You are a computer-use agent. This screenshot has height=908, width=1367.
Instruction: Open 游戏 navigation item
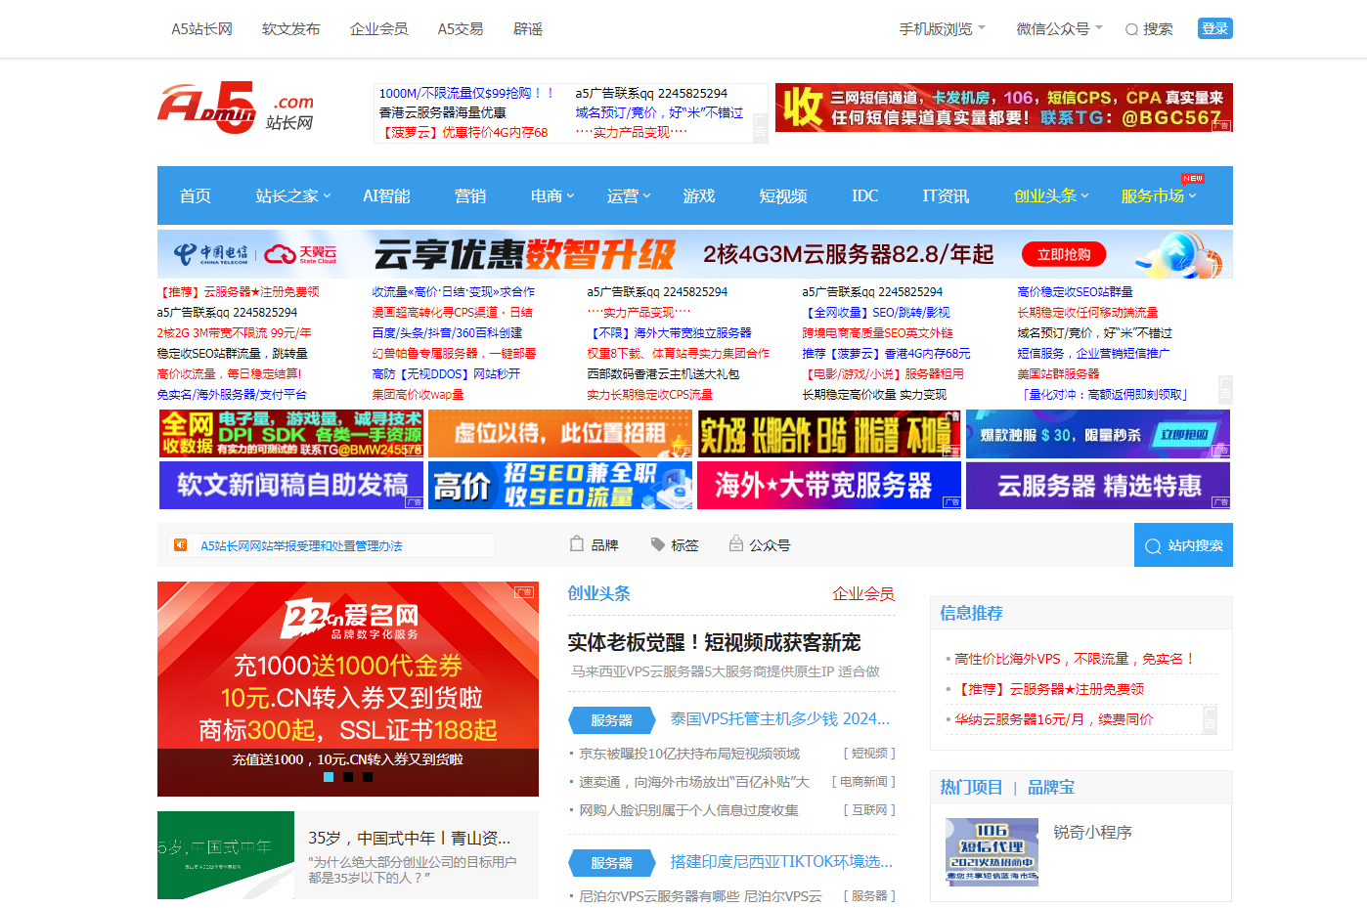[699, 195]
